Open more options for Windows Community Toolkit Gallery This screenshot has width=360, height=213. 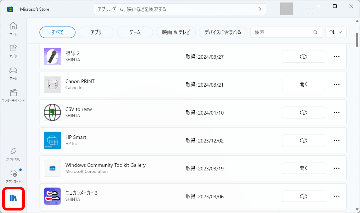tap(337, 168)
